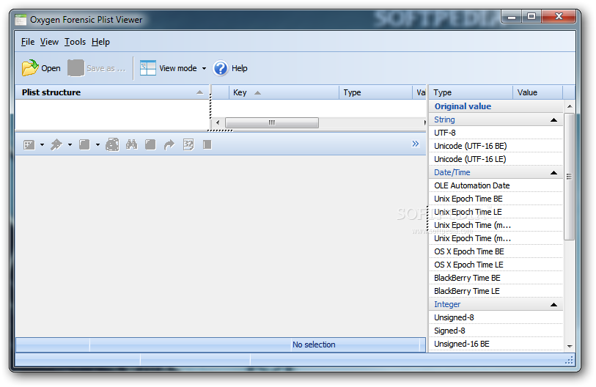The width and height of the screenshot is (596, 387).
Task: Select the Unicode (UTF-16 LE) row
Action: pos(496,159)
